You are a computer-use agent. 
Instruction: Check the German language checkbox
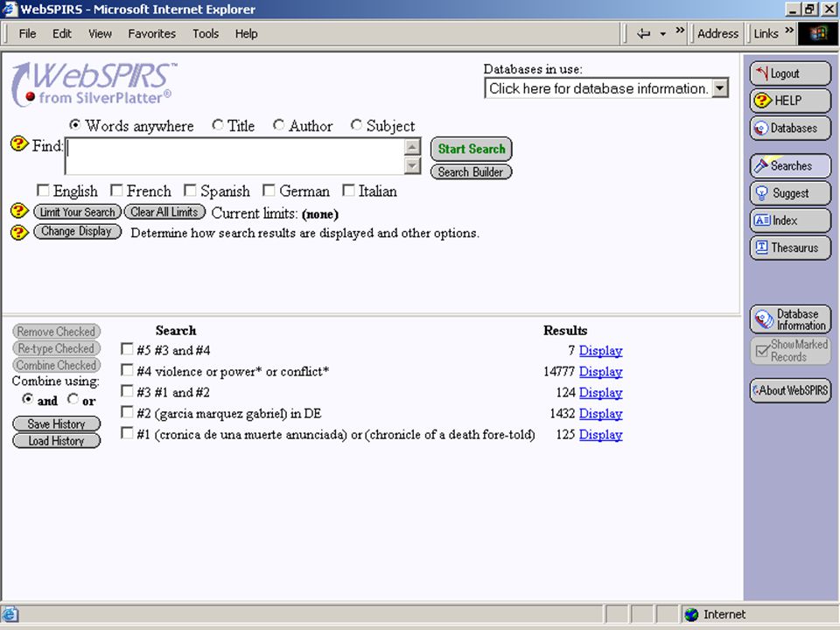tap(269, 190)
